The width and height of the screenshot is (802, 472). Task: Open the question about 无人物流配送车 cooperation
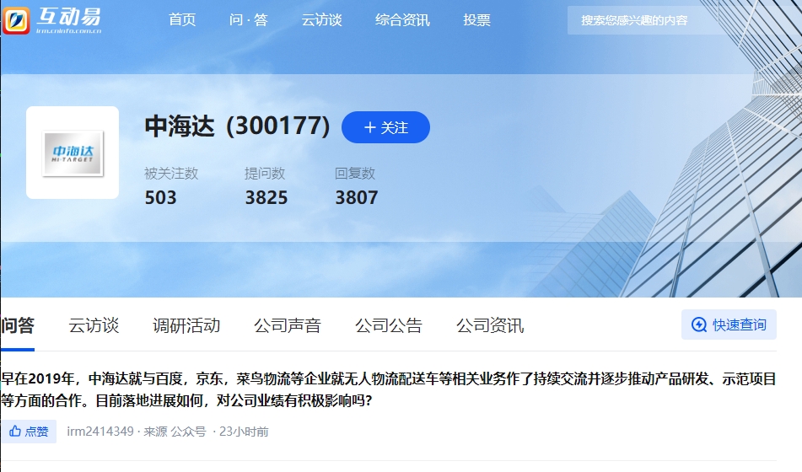(x=389, y=389)
